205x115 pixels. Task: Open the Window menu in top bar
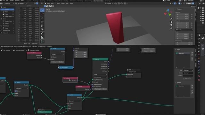(17, 1)
